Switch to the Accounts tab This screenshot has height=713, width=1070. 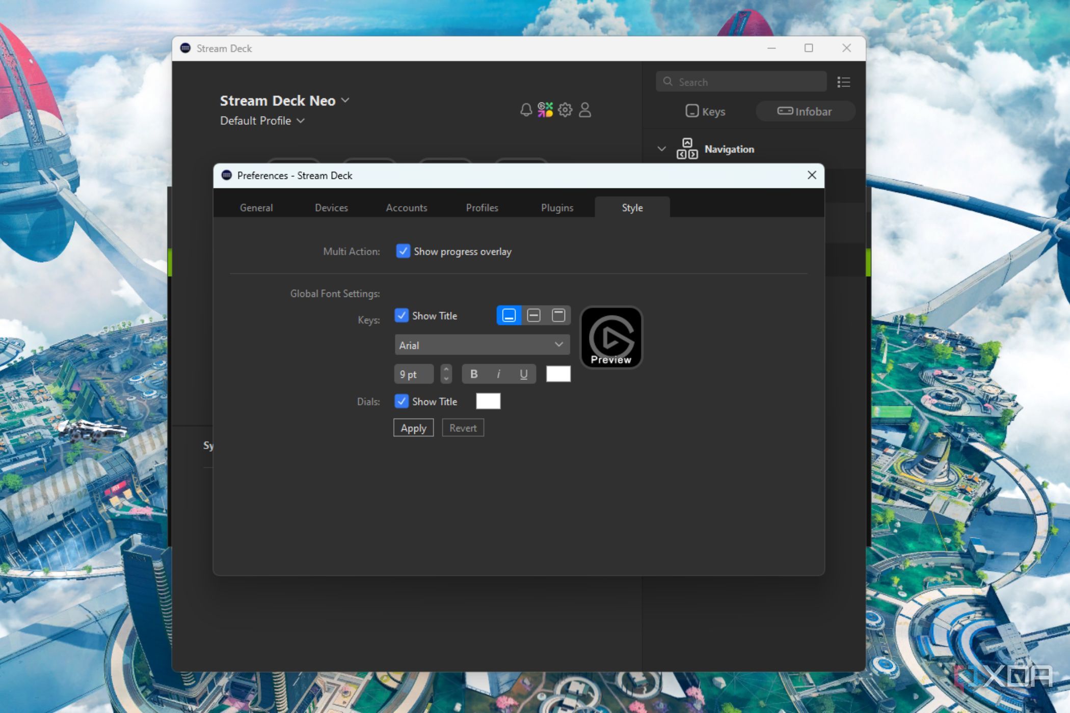[x=407, y=208]
